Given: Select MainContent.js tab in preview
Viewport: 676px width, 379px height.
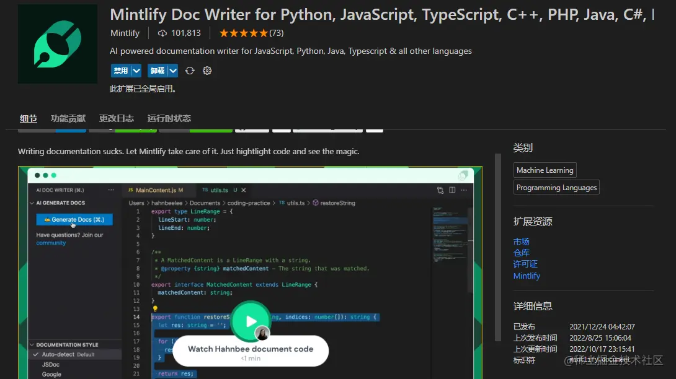Looking at the screenshot, I should coord(156,190).
